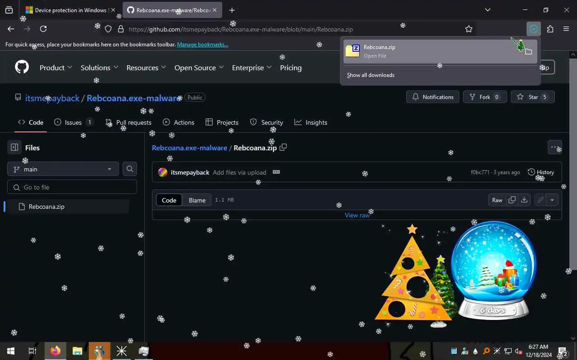Open commit History

(540, 172)
